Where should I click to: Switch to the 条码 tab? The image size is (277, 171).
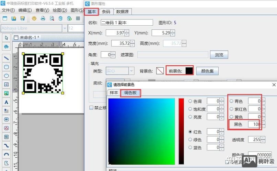[106, 12]
